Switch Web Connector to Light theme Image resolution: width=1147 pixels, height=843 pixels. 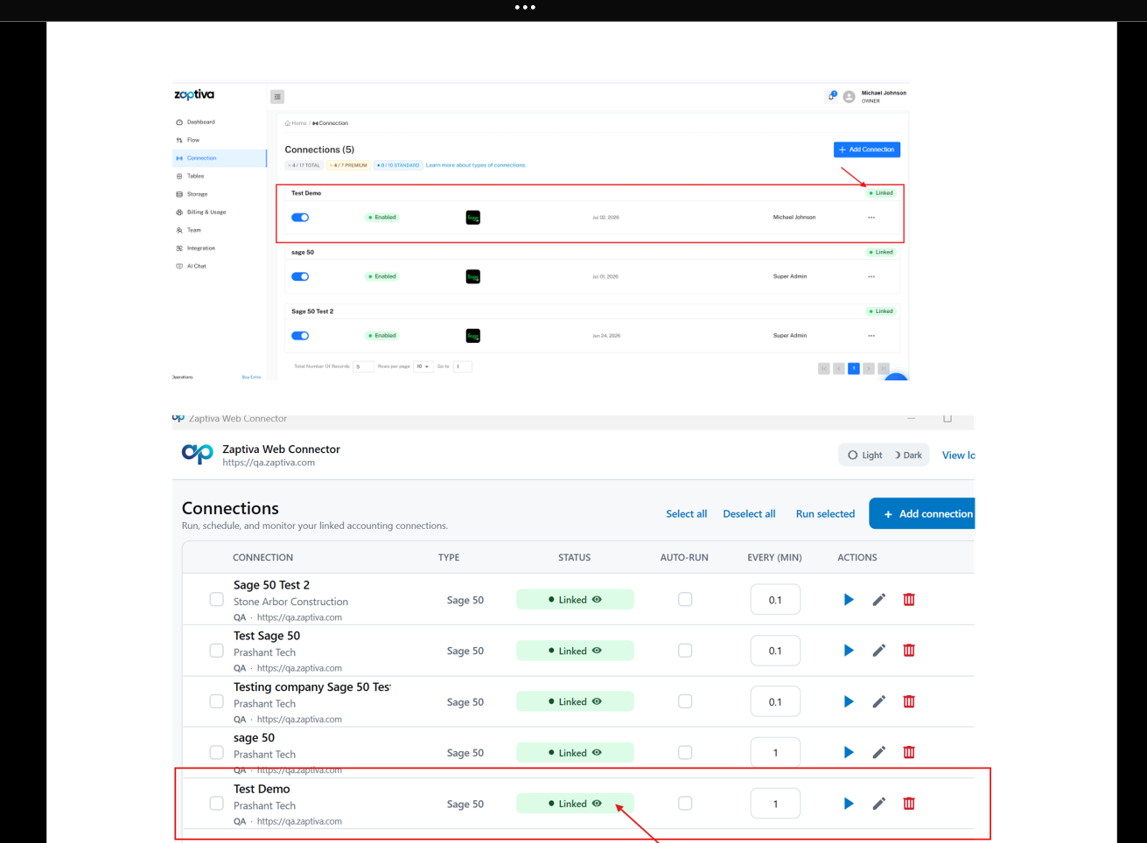coord(864,455)
